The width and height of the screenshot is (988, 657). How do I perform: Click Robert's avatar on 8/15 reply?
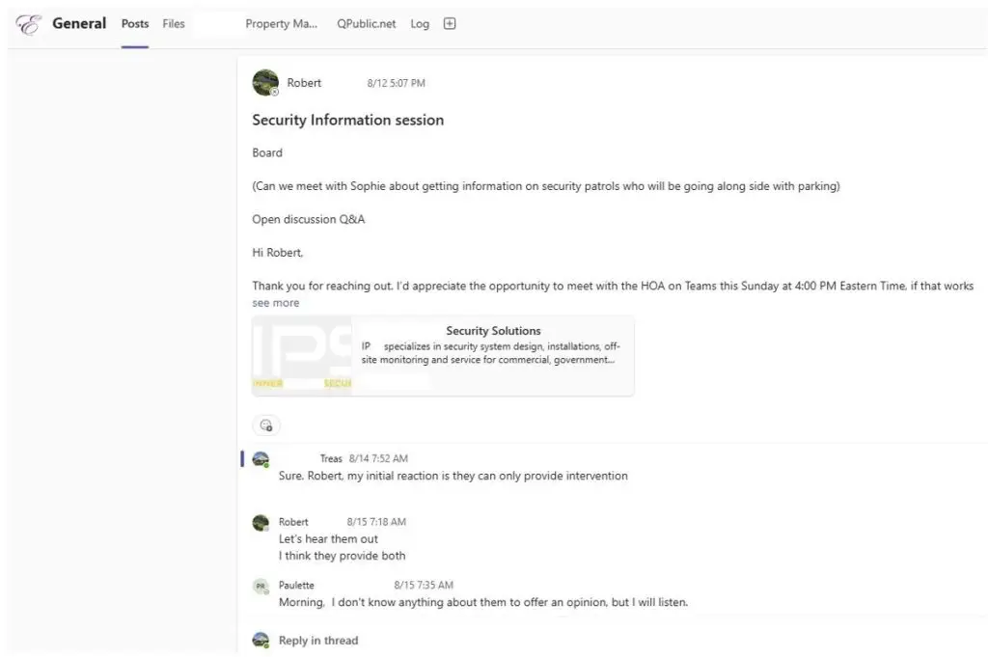pyautogui.click(x=261, y=523)
